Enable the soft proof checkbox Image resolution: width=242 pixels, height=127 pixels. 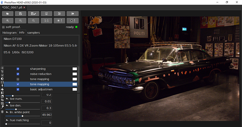coord(4,27)
